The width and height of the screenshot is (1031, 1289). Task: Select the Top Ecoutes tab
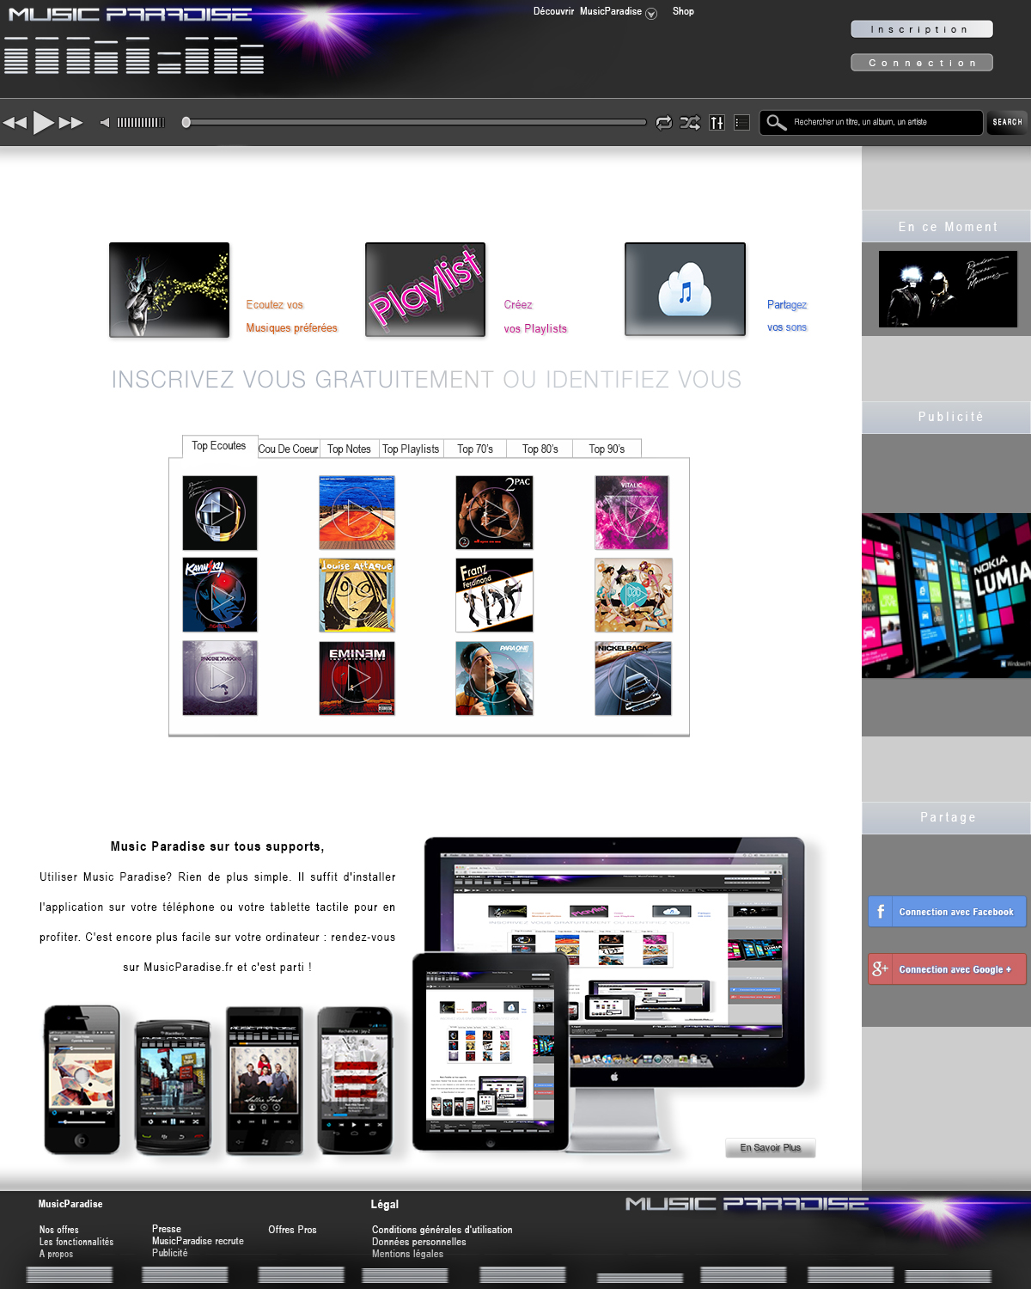(x=219, y=446)
